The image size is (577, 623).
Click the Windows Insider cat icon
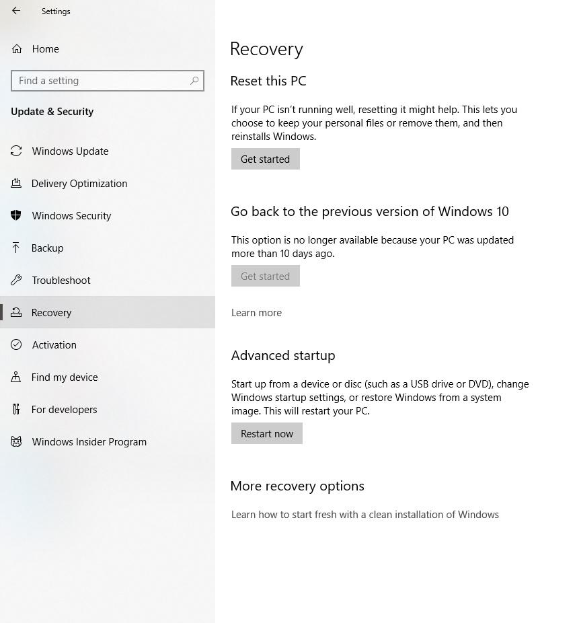(16, 441)
